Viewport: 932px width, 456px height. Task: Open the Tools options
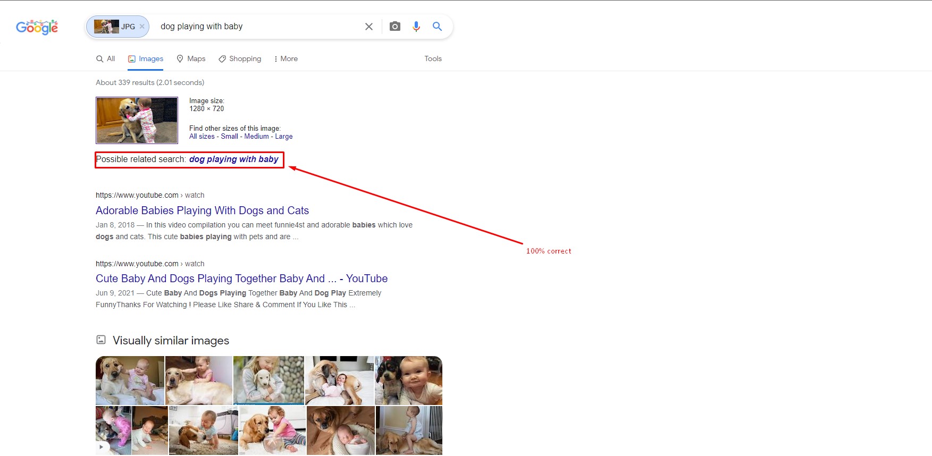tap(433, 59)
